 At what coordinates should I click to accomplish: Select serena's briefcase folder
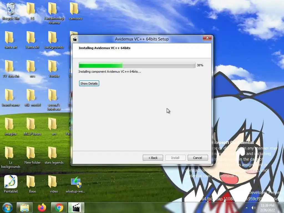point(54,100)
